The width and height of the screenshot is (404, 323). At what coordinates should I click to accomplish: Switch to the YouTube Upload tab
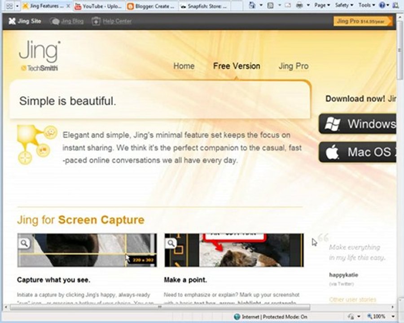[x=99, y=6]
